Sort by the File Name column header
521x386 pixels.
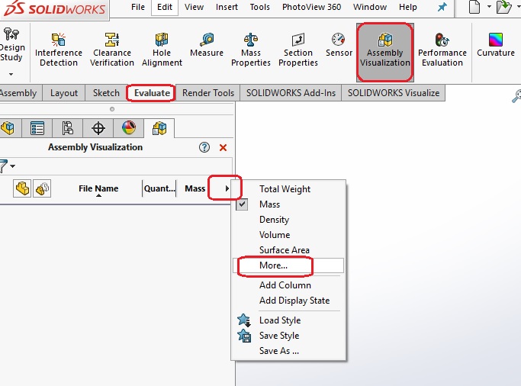(x=98, y=188)
